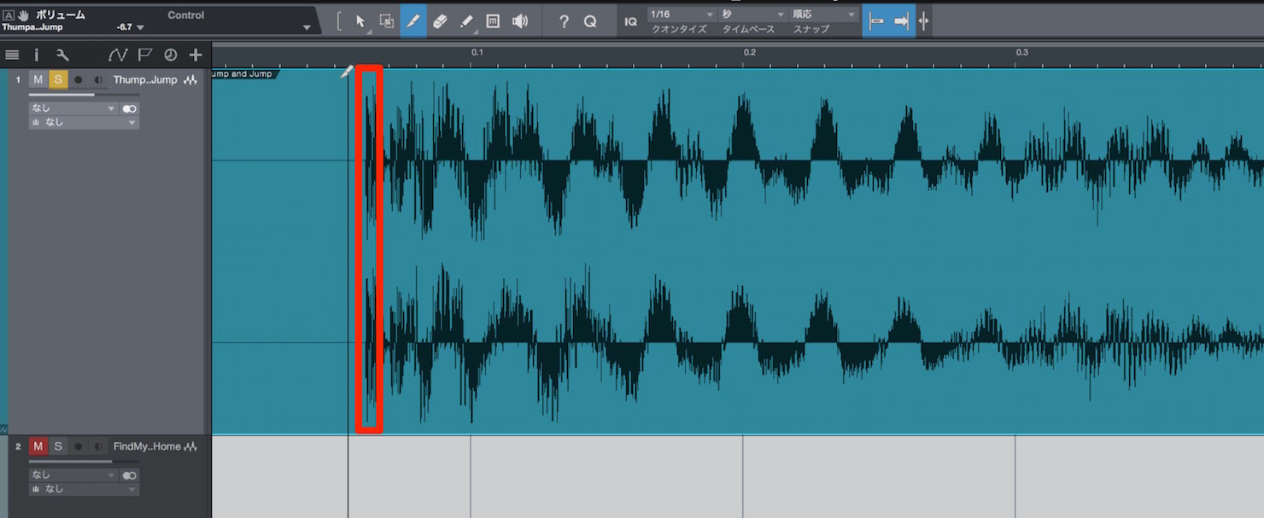This screenshot has height=518, width=1264.
Task: Select the Range tool
Action: 387,21
